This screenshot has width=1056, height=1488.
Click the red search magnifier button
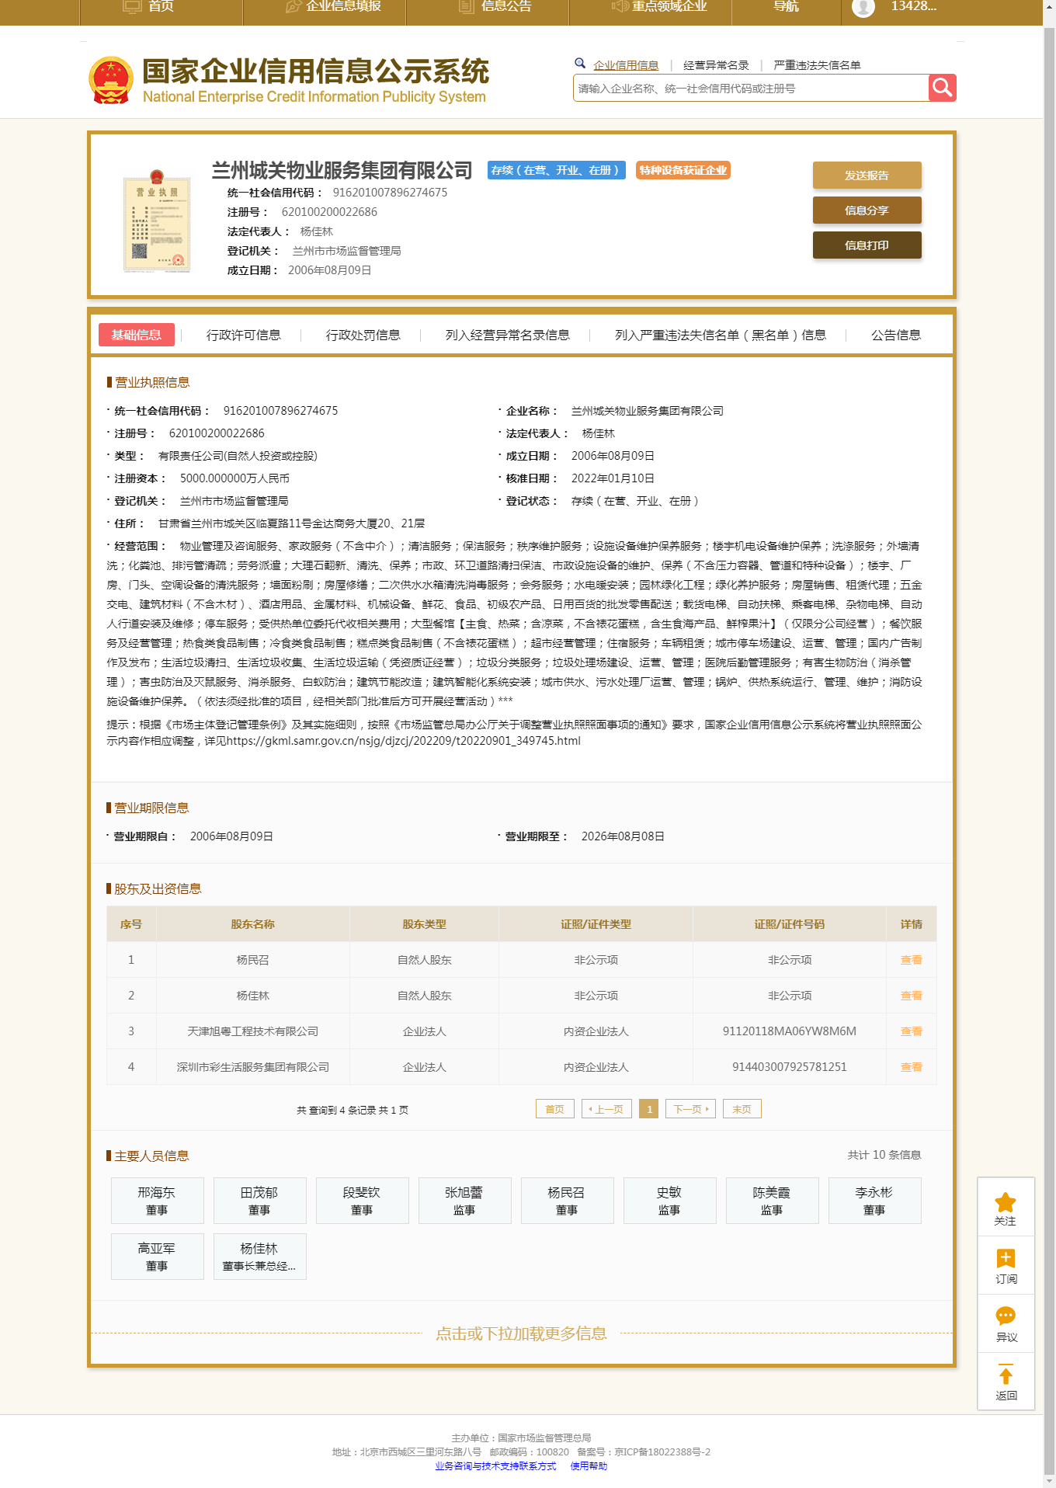click(942, 88)
